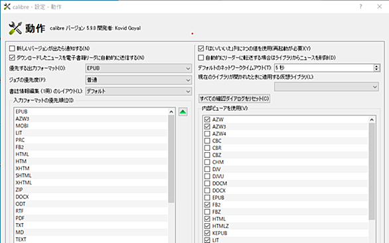389x243 pixels.
Task: Toggle the delete news from library checkbox
Action: click(x=201, y=58)
